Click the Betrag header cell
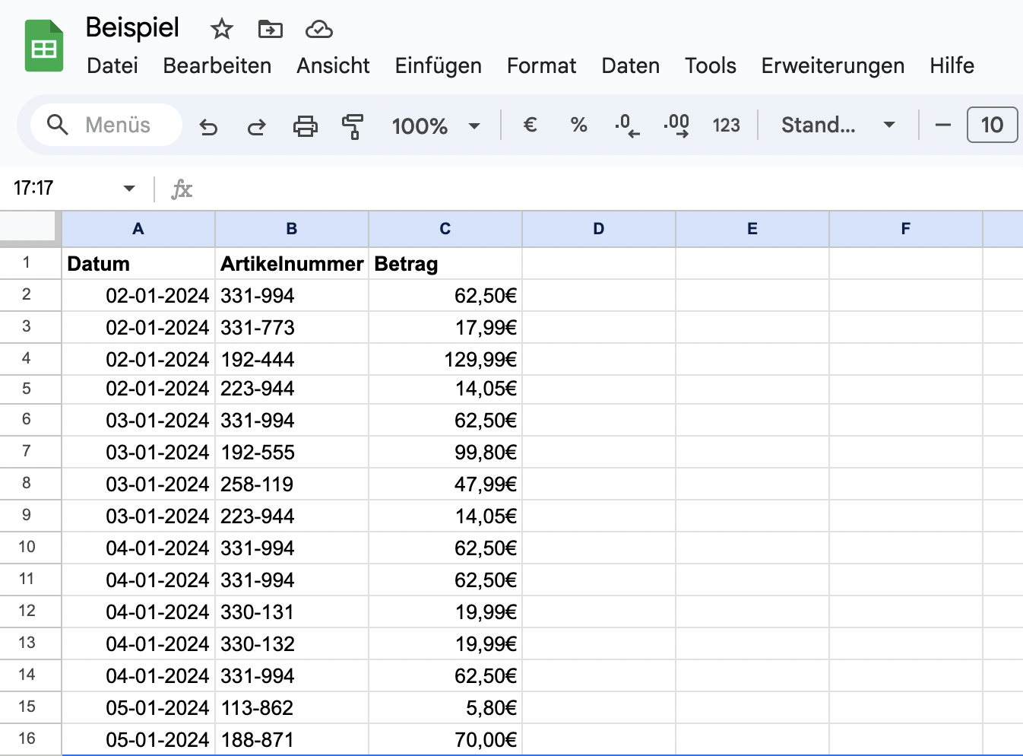Screen dimensions: 1023x756 [x=445, y=264]
